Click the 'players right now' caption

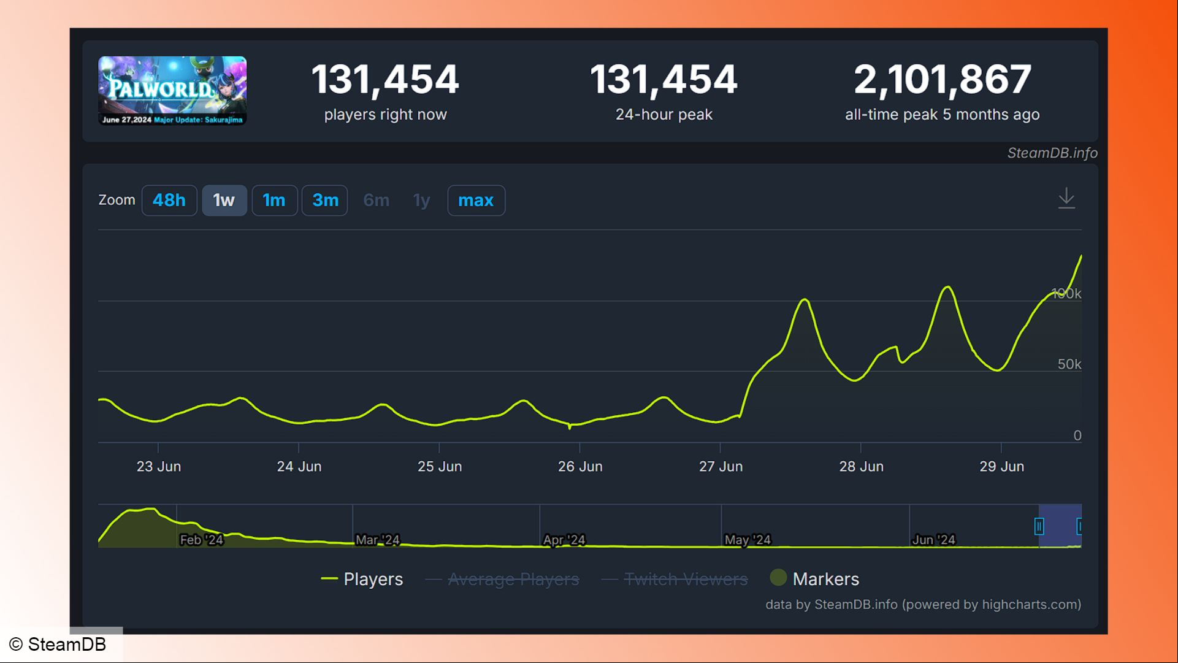click(386, 115)
